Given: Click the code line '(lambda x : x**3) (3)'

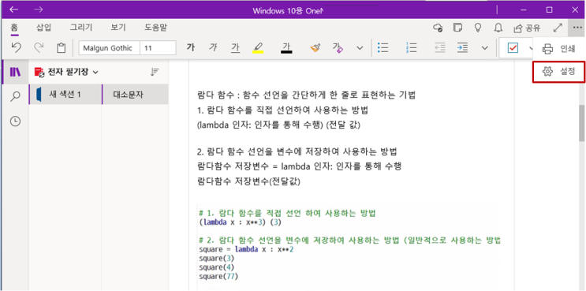Looking at the screenshot, I should click(240, 222).
